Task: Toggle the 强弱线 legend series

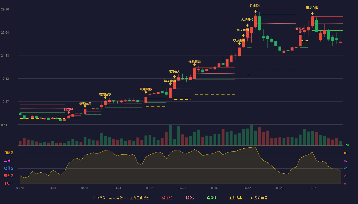Action: pos(187,198)
